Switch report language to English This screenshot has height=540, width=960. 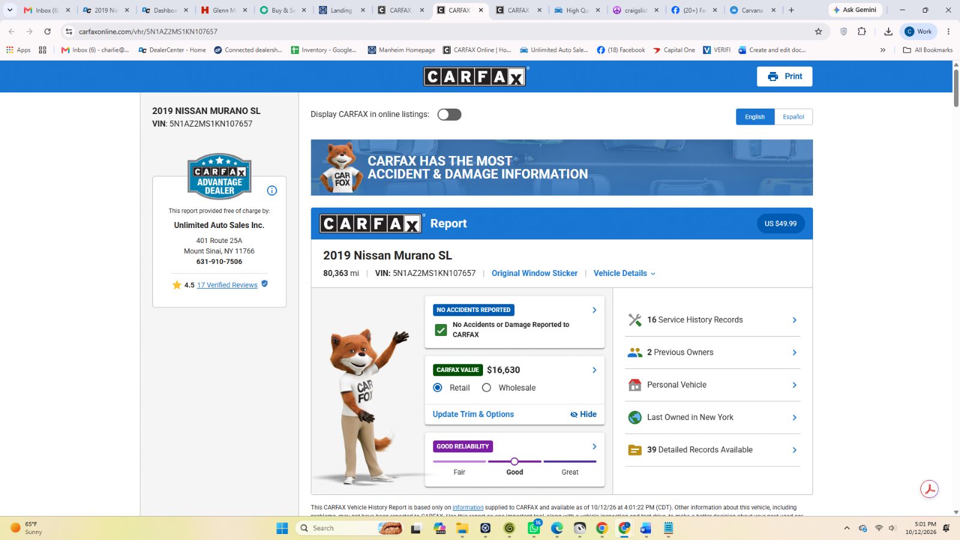755,117
